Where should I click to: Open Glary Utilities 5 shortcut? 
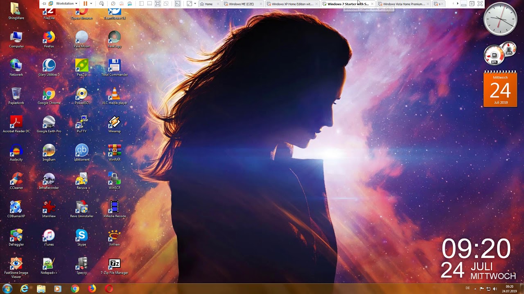pos(49,68)
